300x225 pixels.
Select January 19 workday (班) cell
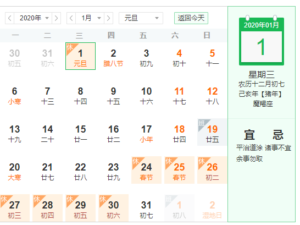pyautogui.click(x=212, y=132)
